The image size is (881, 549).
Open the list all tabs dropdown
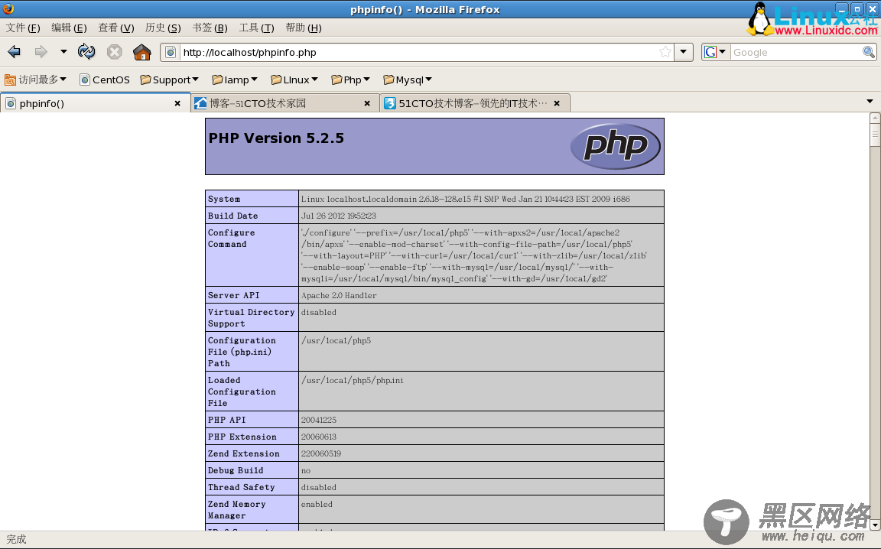click(870, 102)
